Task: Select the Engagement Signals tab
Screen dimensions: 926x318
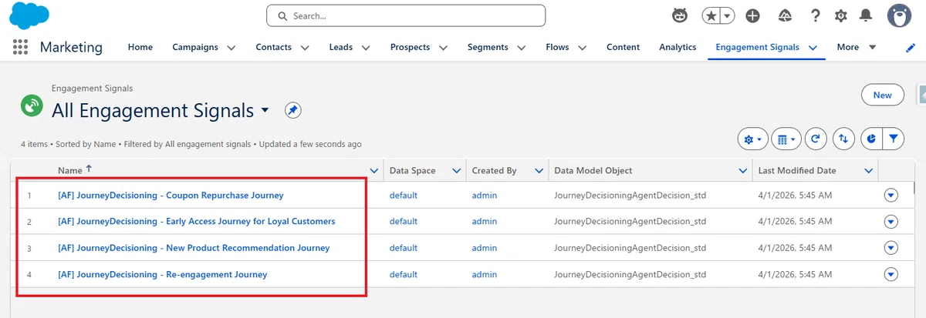Action: [757, 47]
